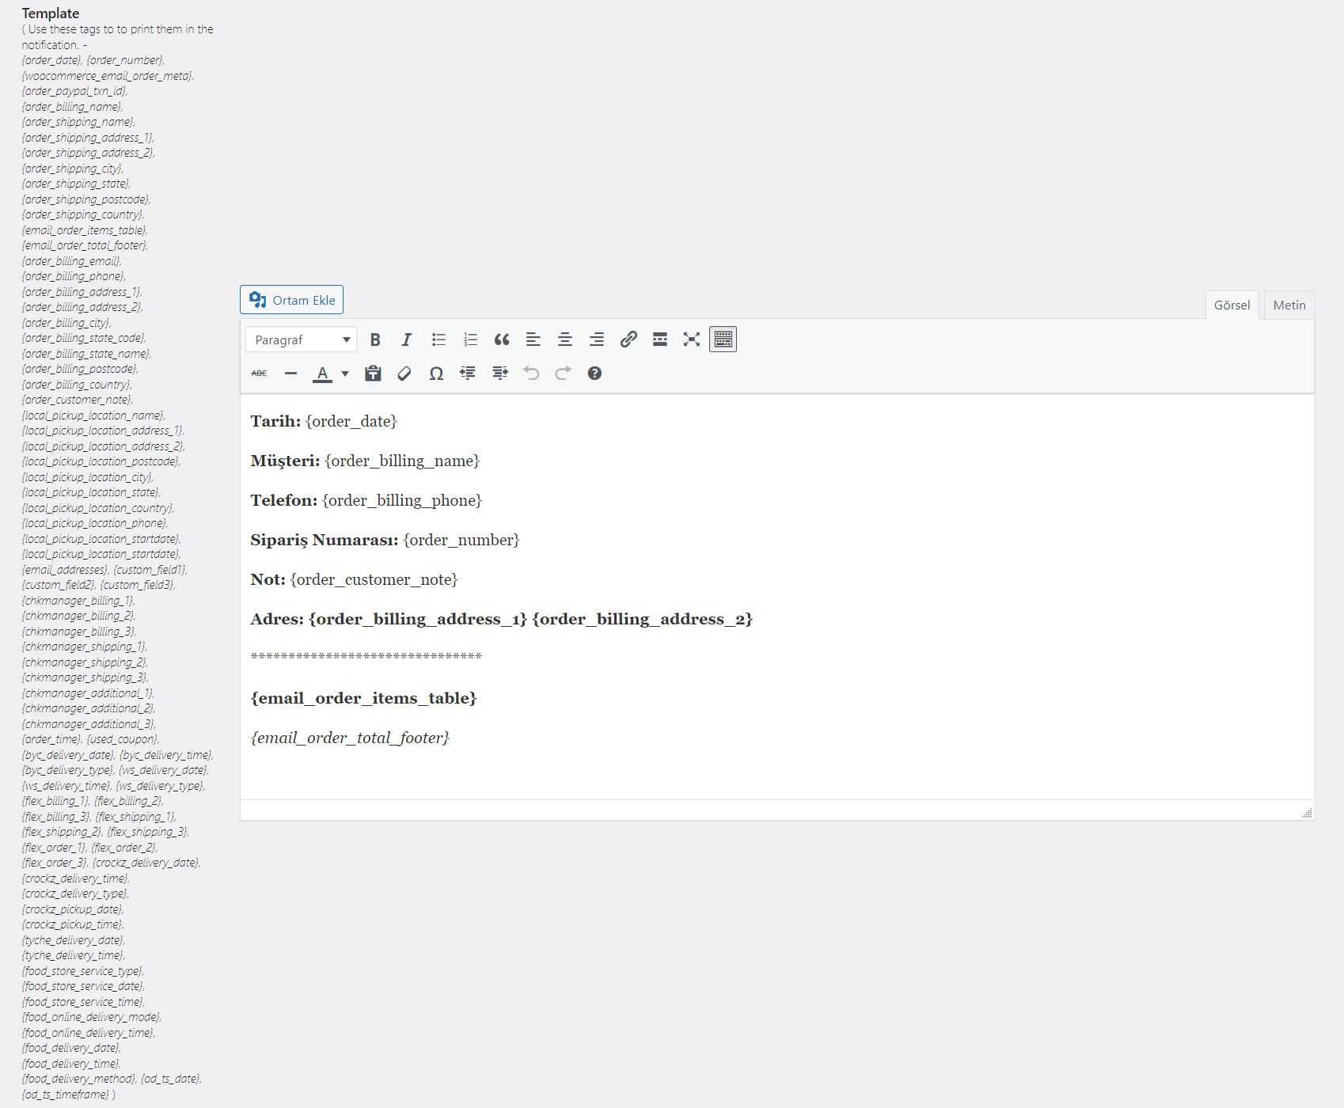The height and width of the screenshot is (1108, 1344).
Task: Align text left
Action: coord(533,340)
